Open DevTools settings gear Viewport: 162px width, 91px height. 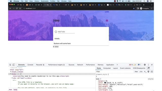click(145, 65)
